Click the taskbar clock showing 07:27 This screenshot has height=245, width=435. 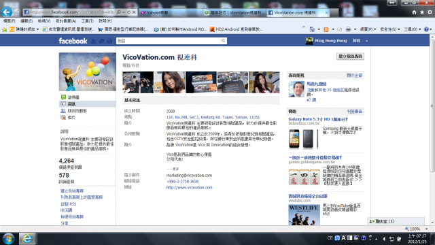point(417,239)
